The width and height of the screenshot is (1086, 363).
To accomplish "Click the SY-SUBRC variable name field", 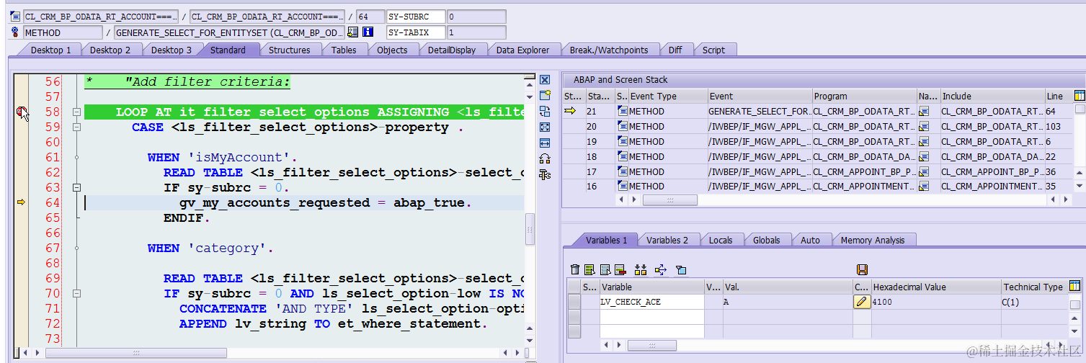I will [415, 17].
